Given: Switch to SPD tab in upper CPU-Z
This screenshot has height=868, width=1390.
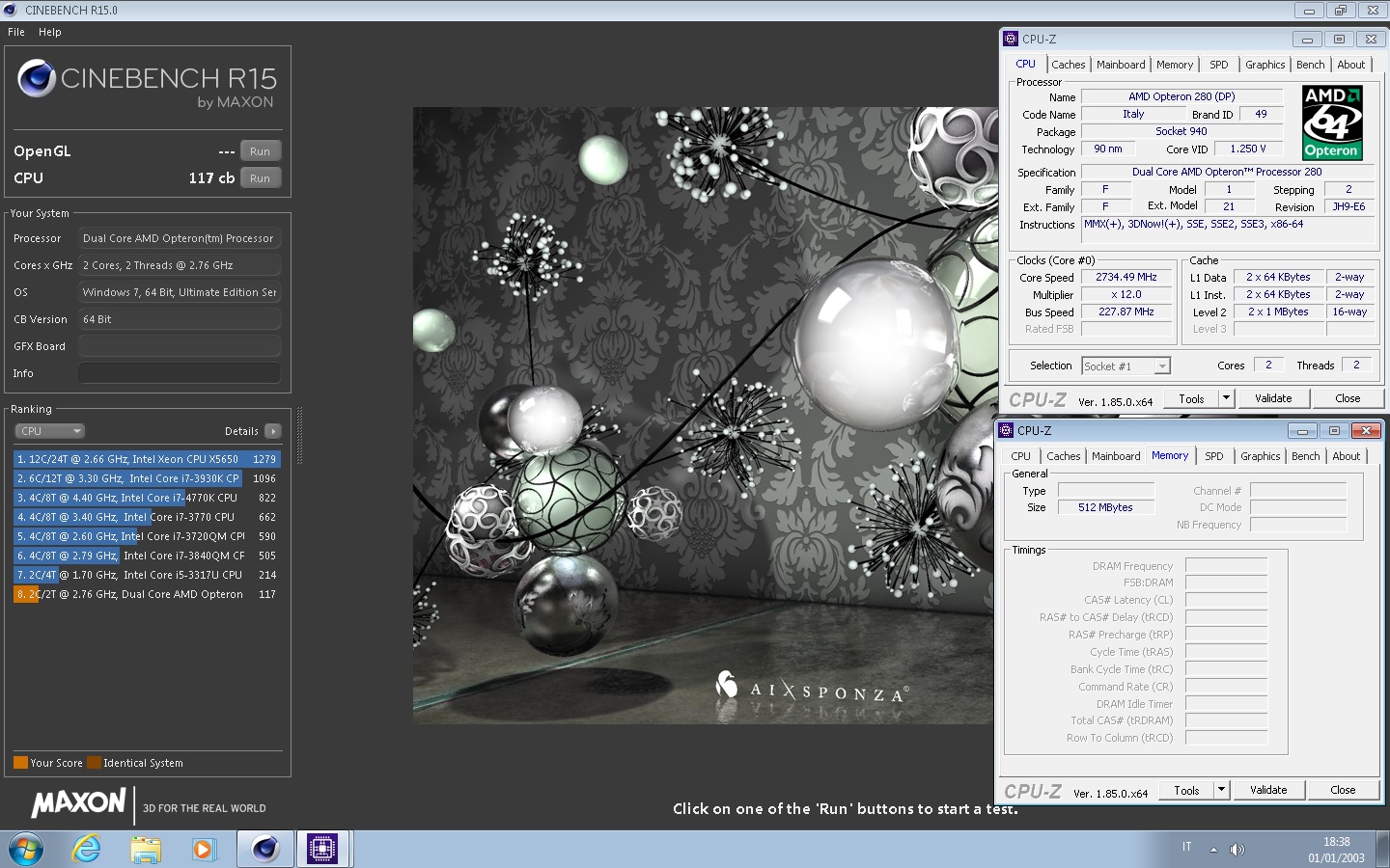Looking at the screenshot, I should coord(1219,65).
